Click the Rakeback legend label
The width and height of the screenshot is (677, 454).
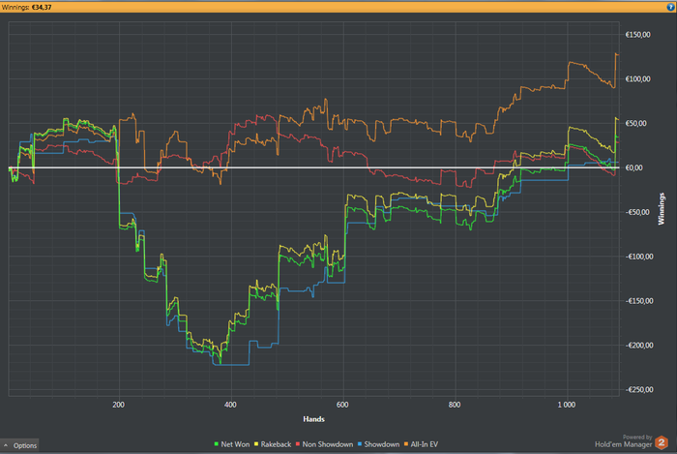(276, 444)
